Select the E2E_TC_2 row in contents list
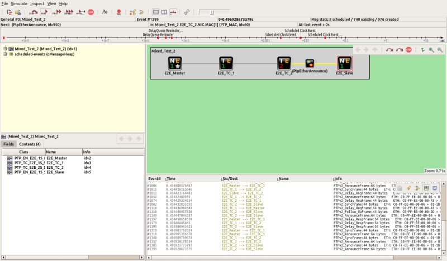This screenshot has width=447, height=261. coord(73,168)
